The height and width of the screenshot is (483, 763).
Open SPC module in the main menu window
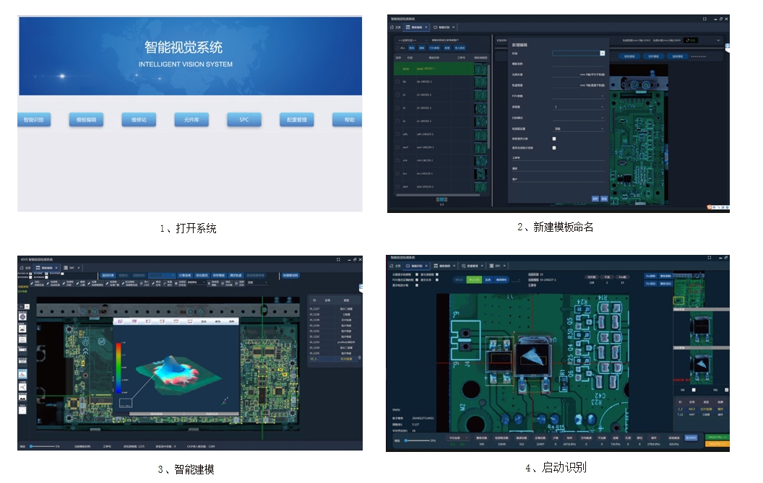click(243, 120)
